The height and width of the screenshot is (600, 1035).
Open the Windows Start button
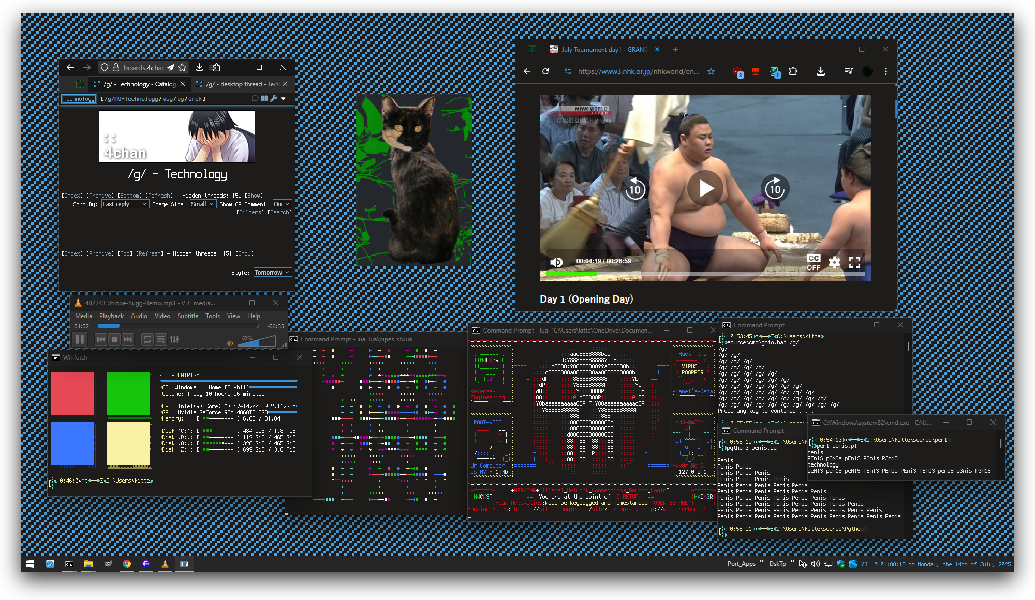click(x=30, y=564)
